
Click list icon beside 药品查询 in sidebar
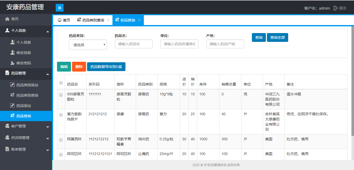12,116
